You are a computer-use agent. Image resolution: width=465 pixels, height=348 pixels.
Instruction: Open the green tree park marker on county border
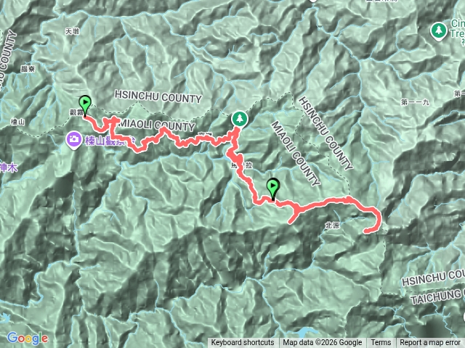[240, 119]
